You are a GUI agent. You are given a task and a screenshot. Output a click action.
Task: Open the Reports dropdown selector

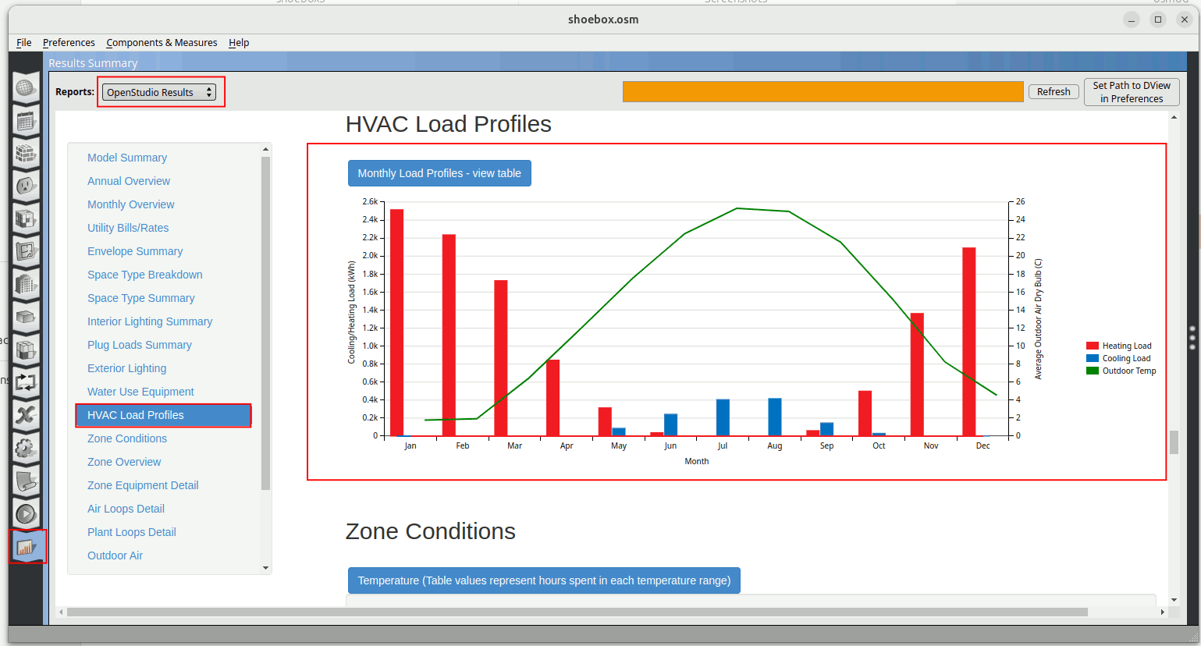160,92
